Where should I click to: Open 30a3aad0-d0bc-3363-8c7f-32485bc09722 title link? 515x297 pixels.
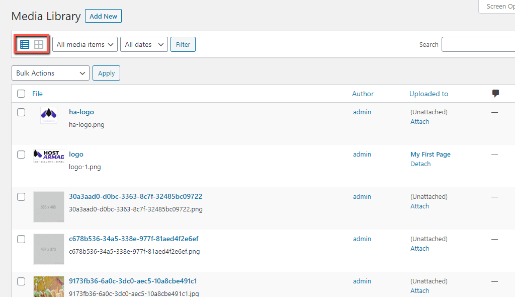pos(136,196)
